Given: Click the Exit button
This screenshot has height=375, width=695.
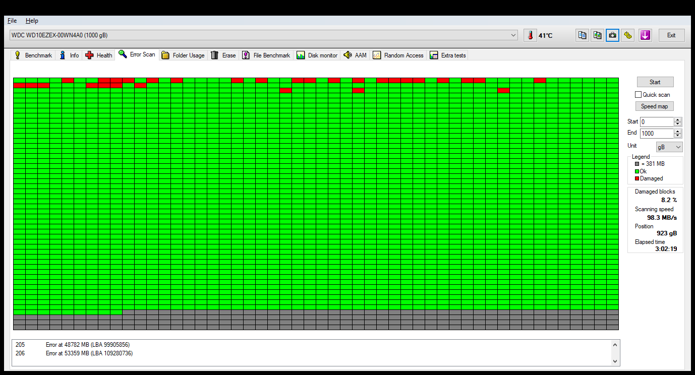Looking at the screenshot, I should click(x=671, y=35).
